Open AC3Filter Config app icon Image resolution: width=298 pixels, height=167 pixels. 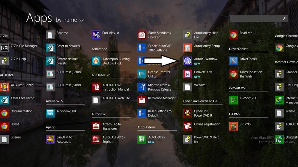coord(4,87)
